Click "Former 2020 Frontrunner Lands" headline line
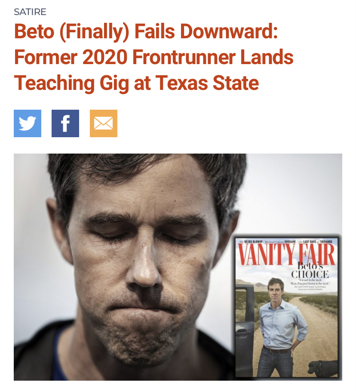The image size is (356, 391). pyautogui.click(x=153, y=57)
